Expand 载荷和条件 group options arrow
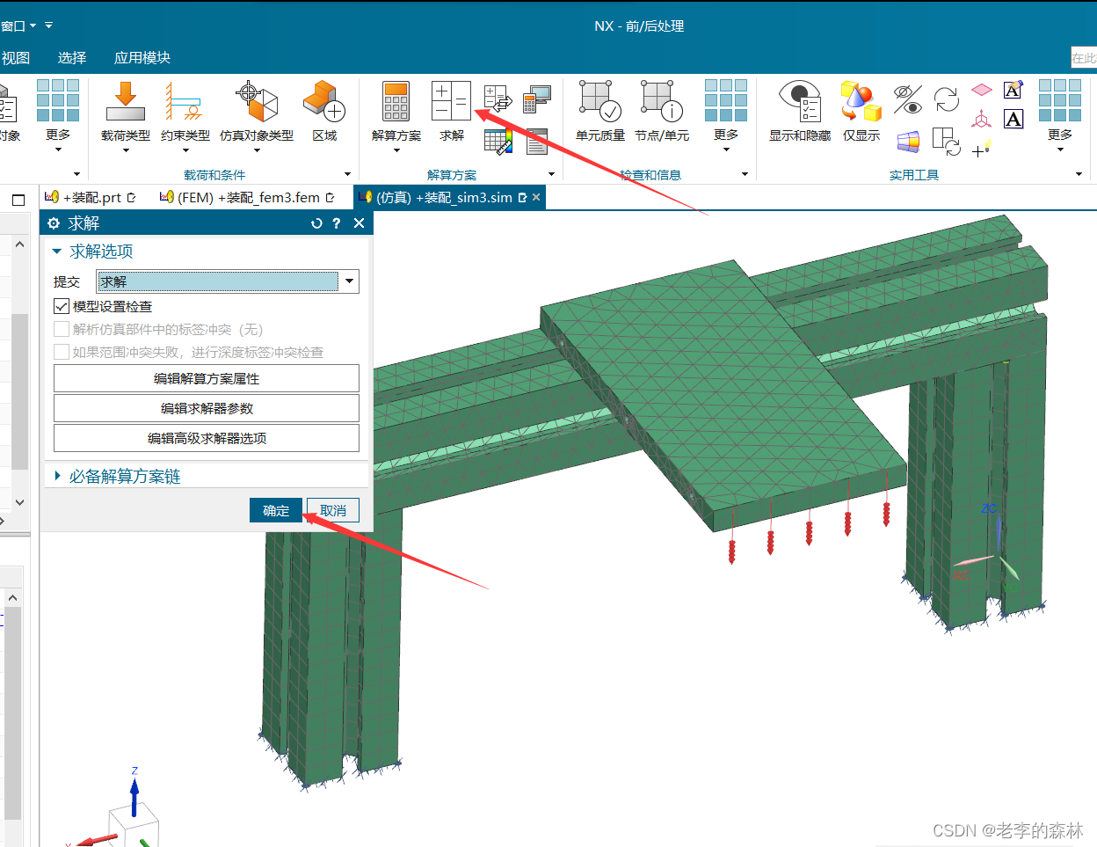1097x847 pixels. click(348, 174)
